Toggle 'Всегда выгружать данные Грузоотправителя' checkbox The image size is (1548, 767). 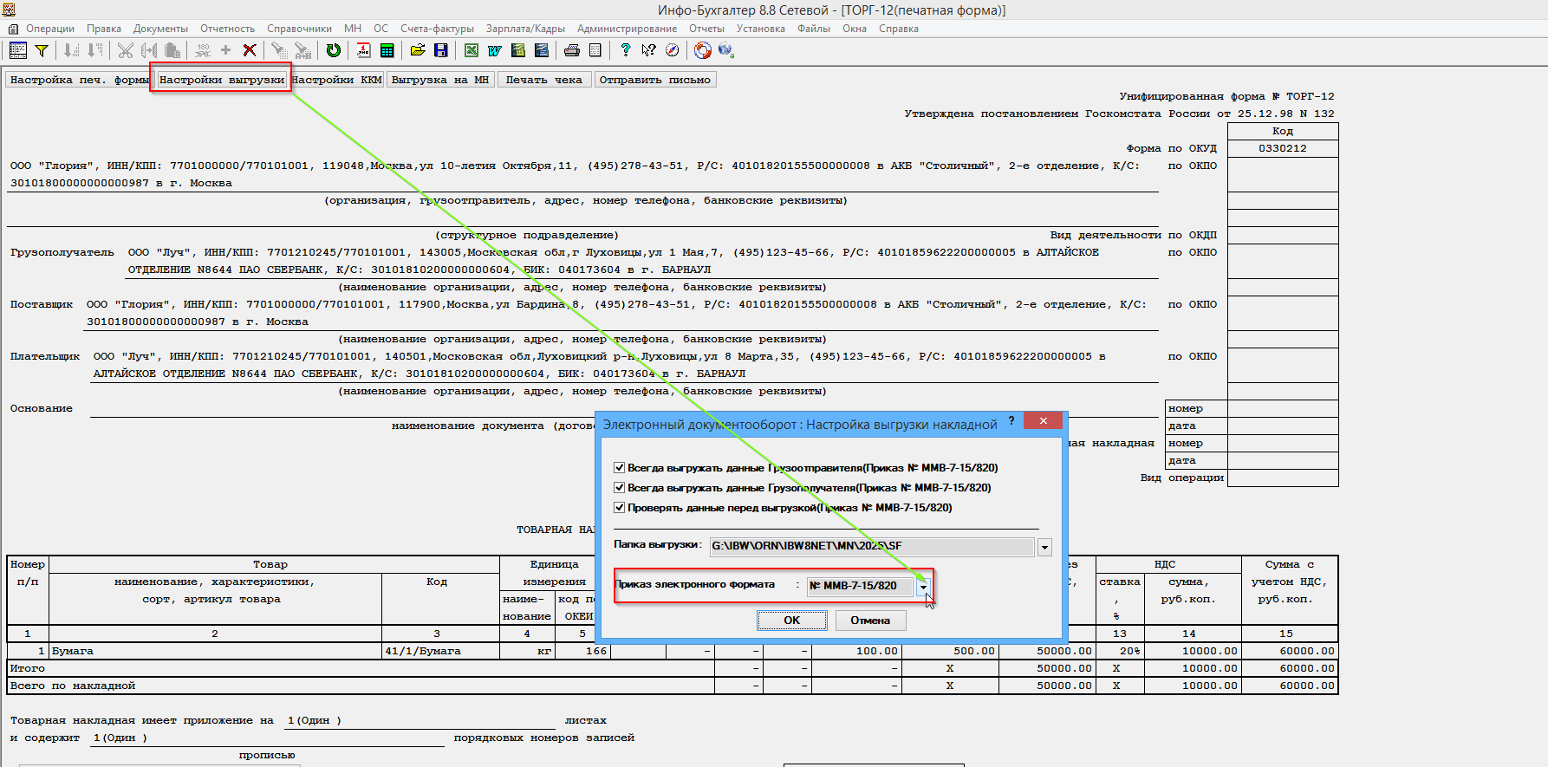(620, 468)
